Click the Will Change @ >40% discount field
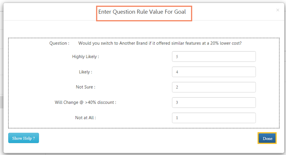Viewport: 286px width, 155px height. (x=214, y=102)
